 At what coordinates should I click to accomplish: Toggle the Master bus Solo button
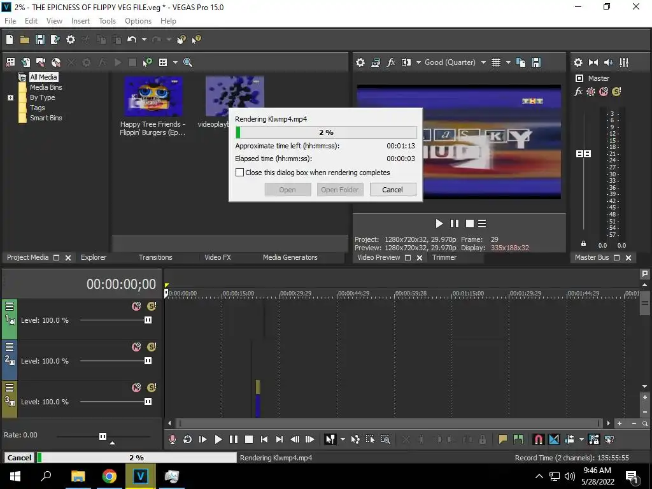616,92
